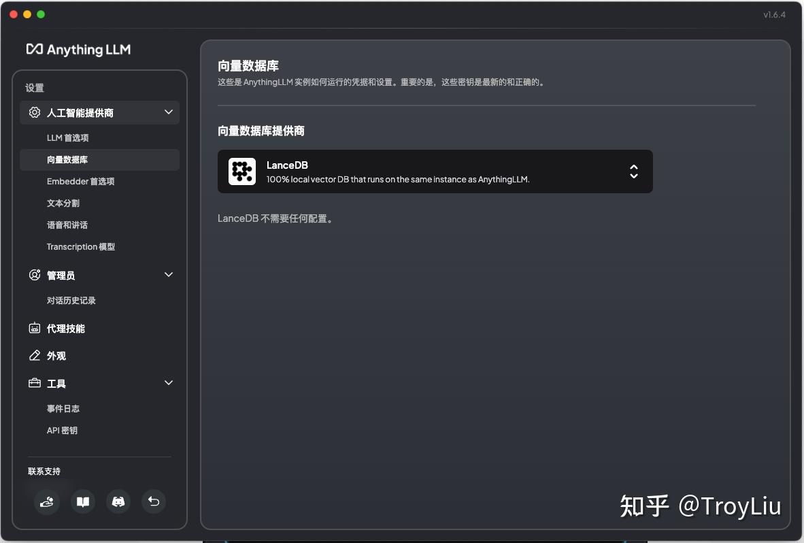This screenshot has width=804, height=543.
Task: Open the documentation book icon
Action: point(82,501)
